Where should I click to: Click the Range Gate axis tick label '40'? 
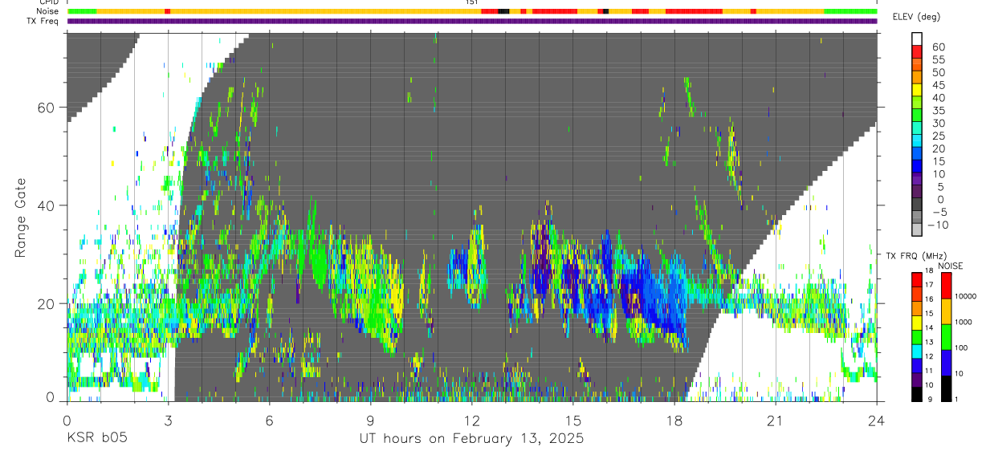(47, 205)
